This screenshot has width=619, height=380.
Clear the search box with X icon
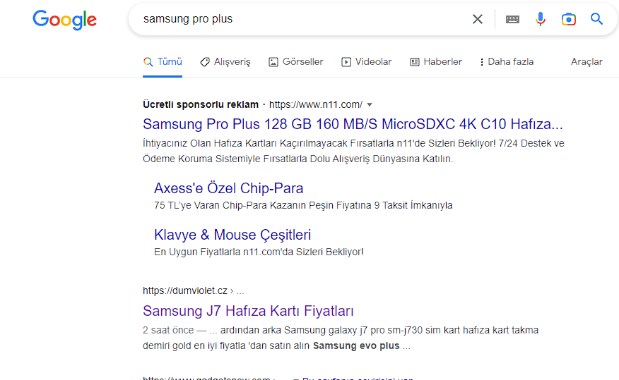477,19
